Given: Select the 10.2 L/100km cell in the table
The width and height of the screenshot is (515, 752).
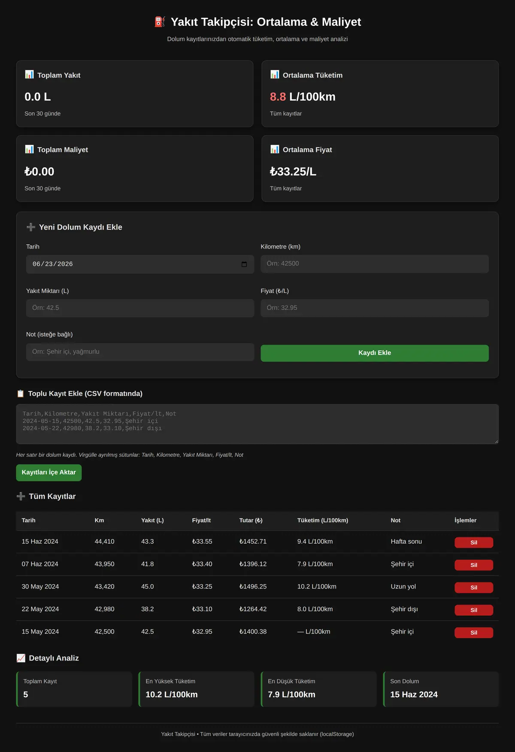Looking at the screenshot, I should pos(317,587).
